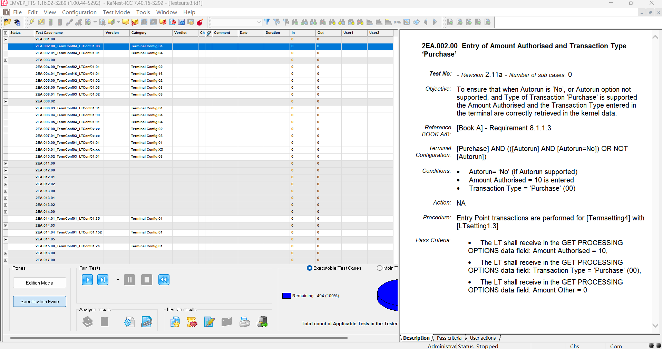The image size is (662, 349).
Task: Switch to the Pass criteria tab
Action: pos(449,338)
